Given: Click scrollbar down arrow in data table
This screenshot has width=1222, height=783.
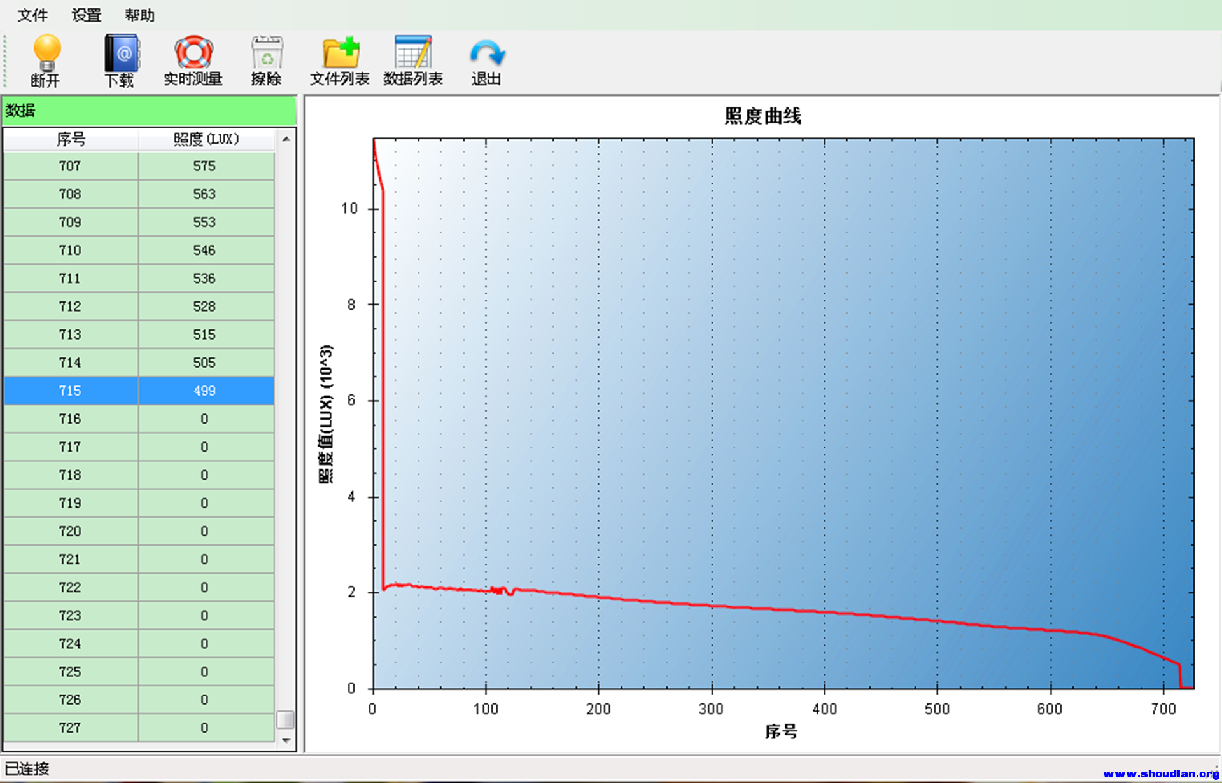Looking at the screenshot, I should pos(286,740).
